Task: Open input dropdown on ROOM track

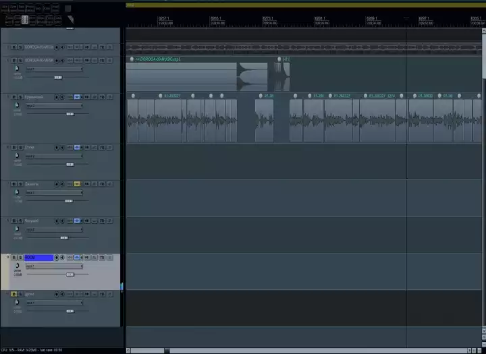Action: (x=54, y=266)
